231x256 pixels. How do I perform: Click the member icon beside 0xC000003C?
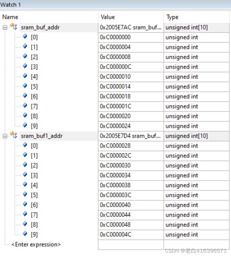[25, 194]
